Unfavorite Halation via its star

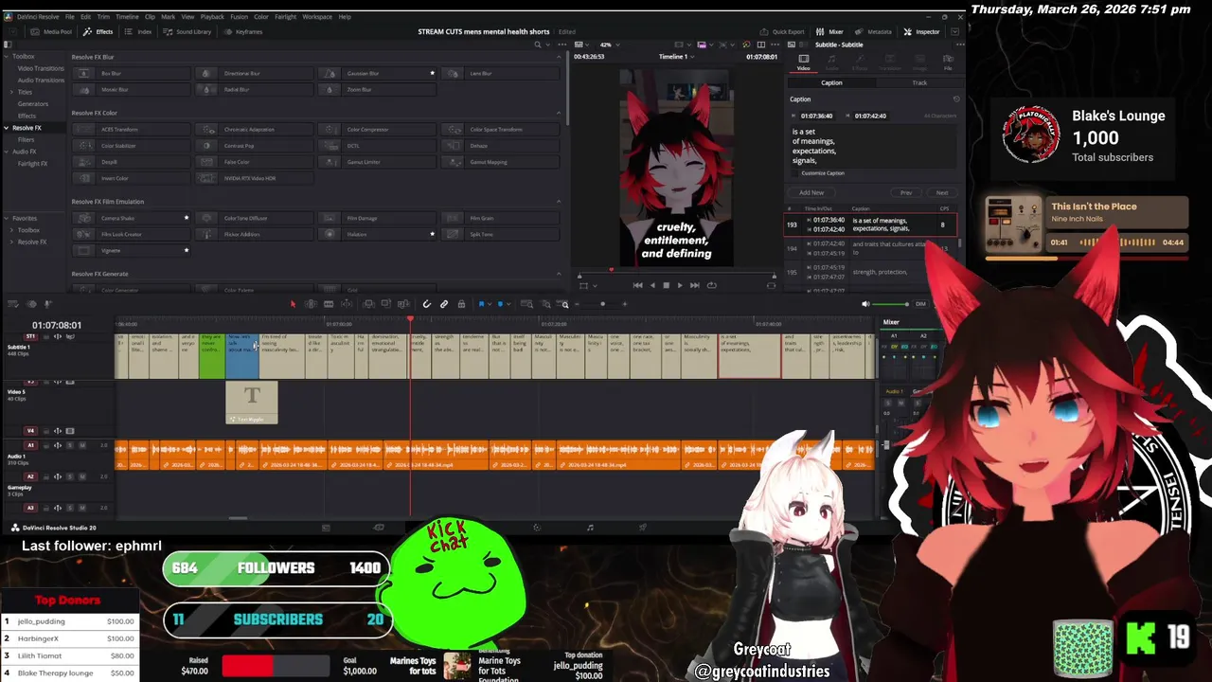433,234
